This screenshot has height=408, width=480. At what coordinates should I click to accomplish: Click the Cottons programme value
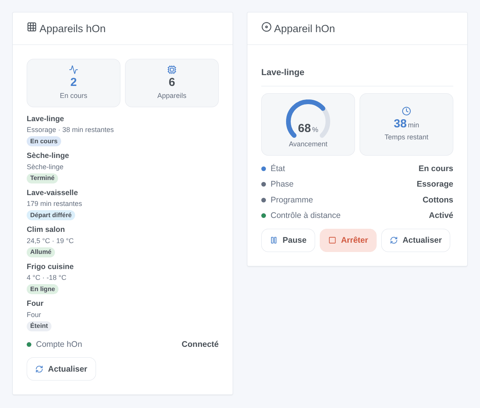(438, 200)
